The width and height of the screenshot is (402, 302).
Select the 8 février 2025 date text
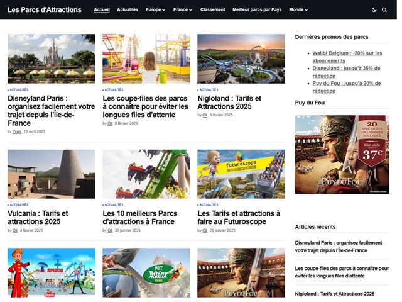(126, 123)
